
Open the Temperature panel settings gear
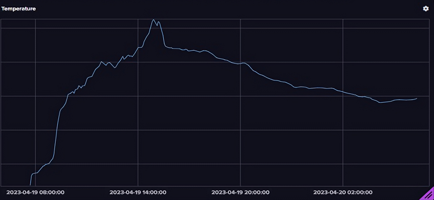click(x=426, y=8)
